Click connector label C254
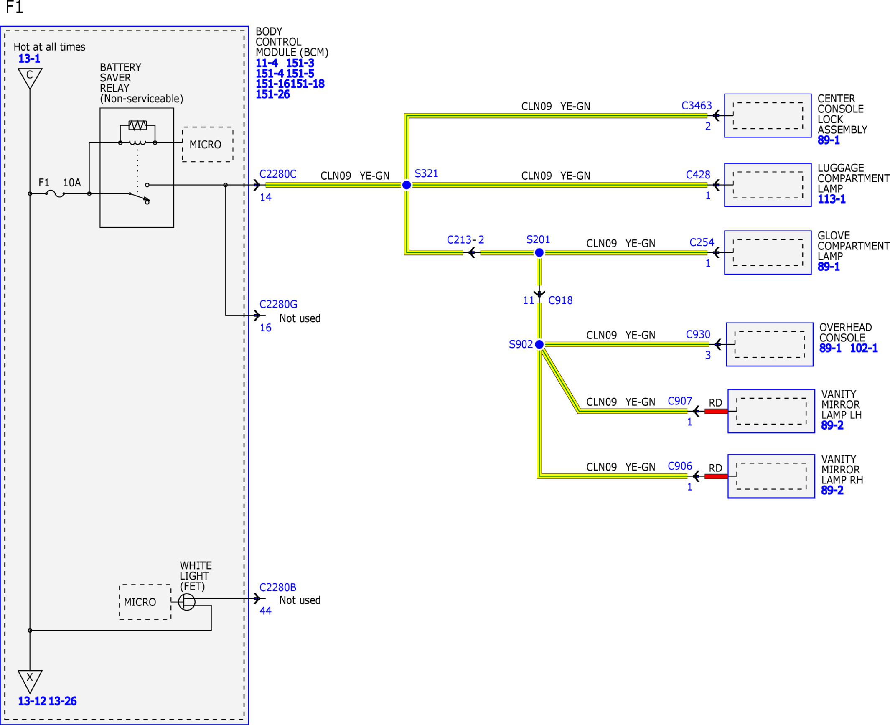This screenshot has width=890, height=725. [x=702, y=242]
